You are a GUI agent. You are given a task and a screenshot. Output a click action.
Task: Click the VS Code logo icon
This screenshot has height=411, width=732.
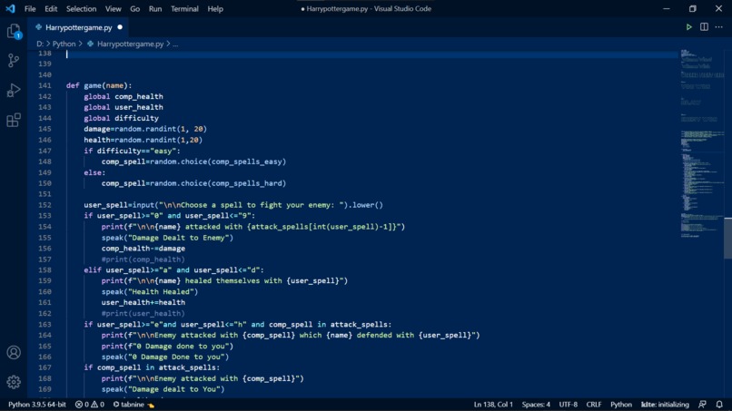[x=10, y=8]
